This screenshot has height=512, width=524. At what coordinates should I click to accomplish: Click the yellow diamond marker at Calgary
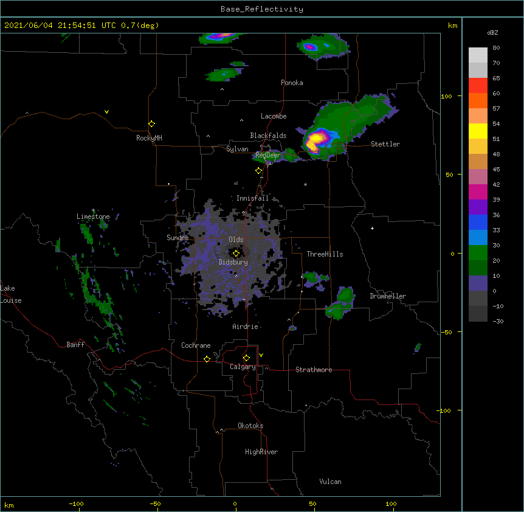(246, 358)
